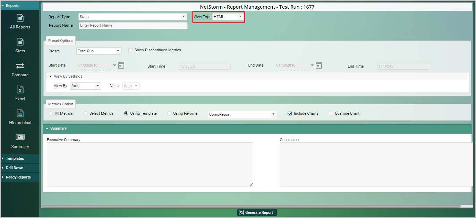Enable Show Discontinued Metrics checkbox

click(130, 50)
